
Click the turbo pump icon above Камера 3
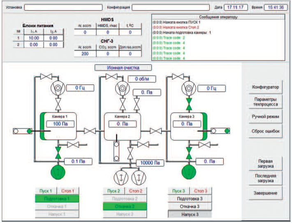coord(189,88)
